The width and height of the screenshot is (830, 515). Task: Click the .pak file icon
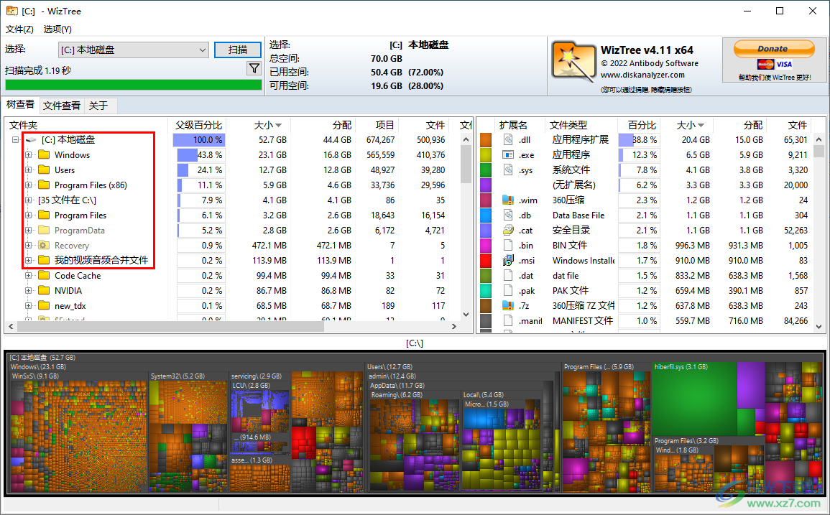(x=508, y=291)
